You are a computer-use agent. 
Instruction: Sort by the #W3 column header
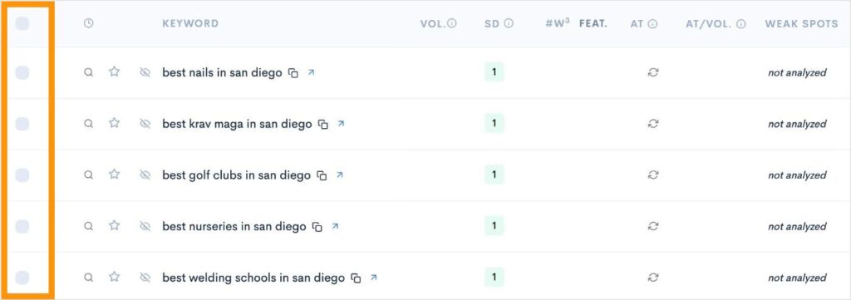[558, 23]
